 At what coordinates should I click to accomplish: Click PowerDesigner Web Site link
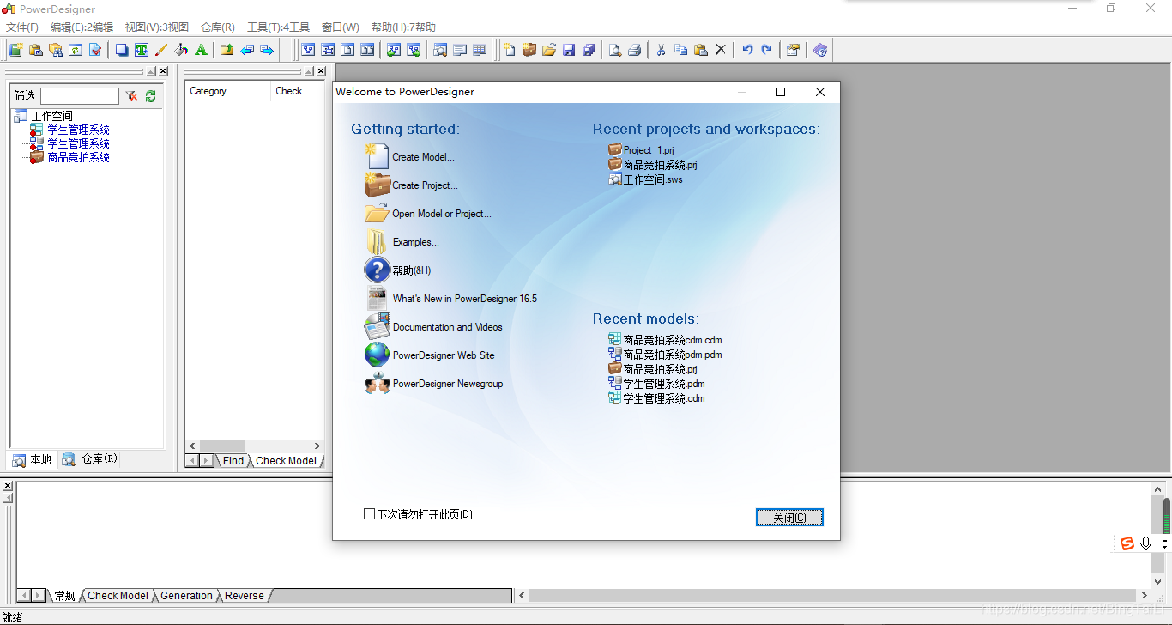click(x=444, y=355)
